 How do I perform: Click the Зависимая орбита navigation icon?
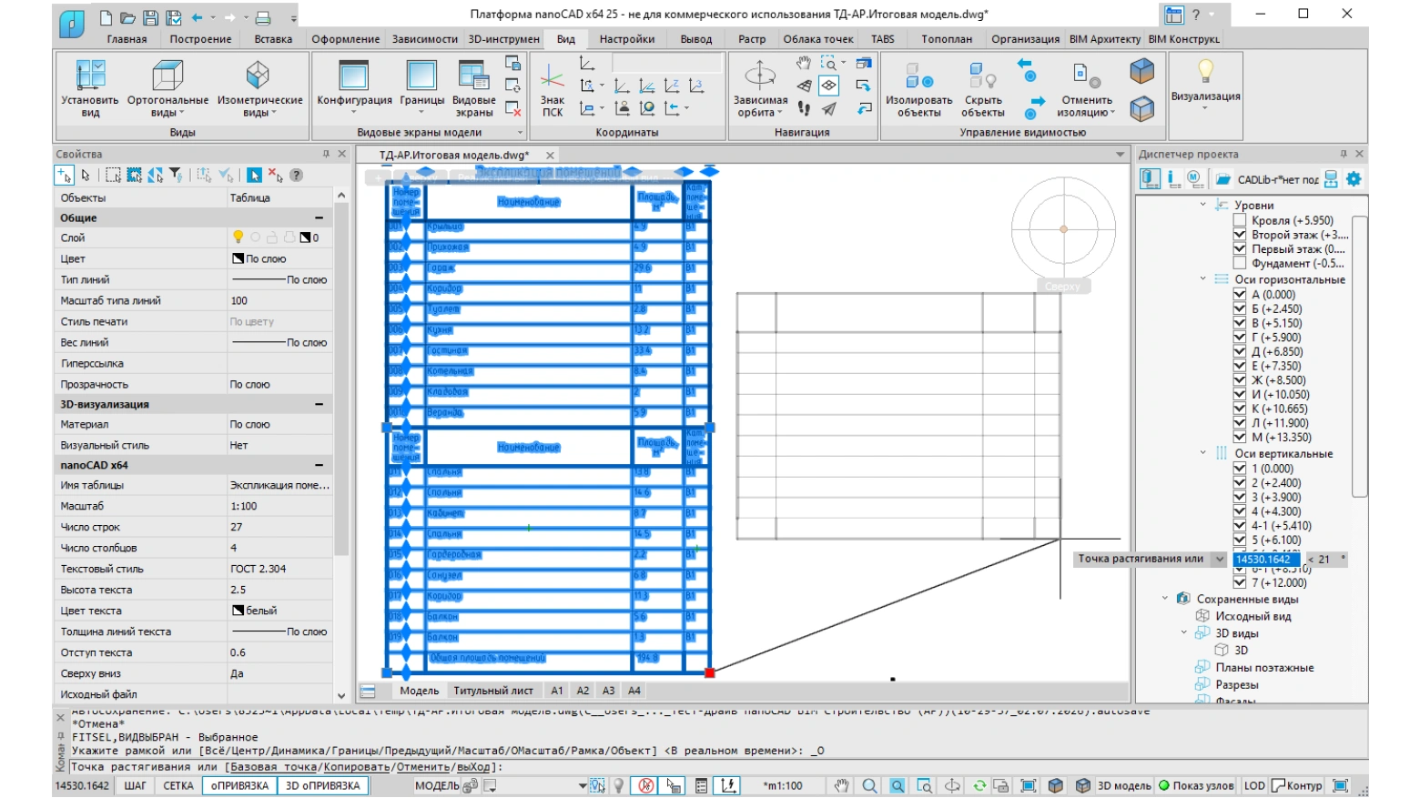point(760,75)
